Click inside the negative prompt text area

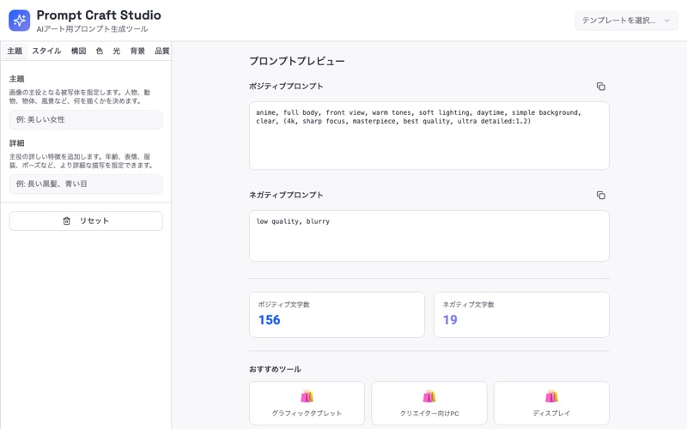pos(429,236)
